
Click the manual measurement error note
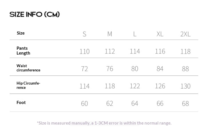coord(104,123)
